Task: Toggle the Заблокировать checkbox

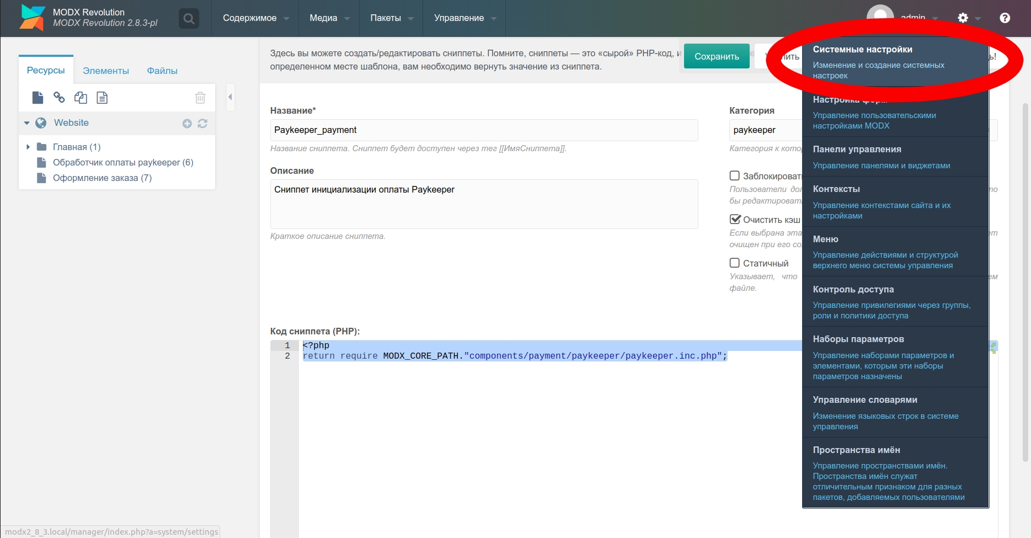Action: coord(735,176)
